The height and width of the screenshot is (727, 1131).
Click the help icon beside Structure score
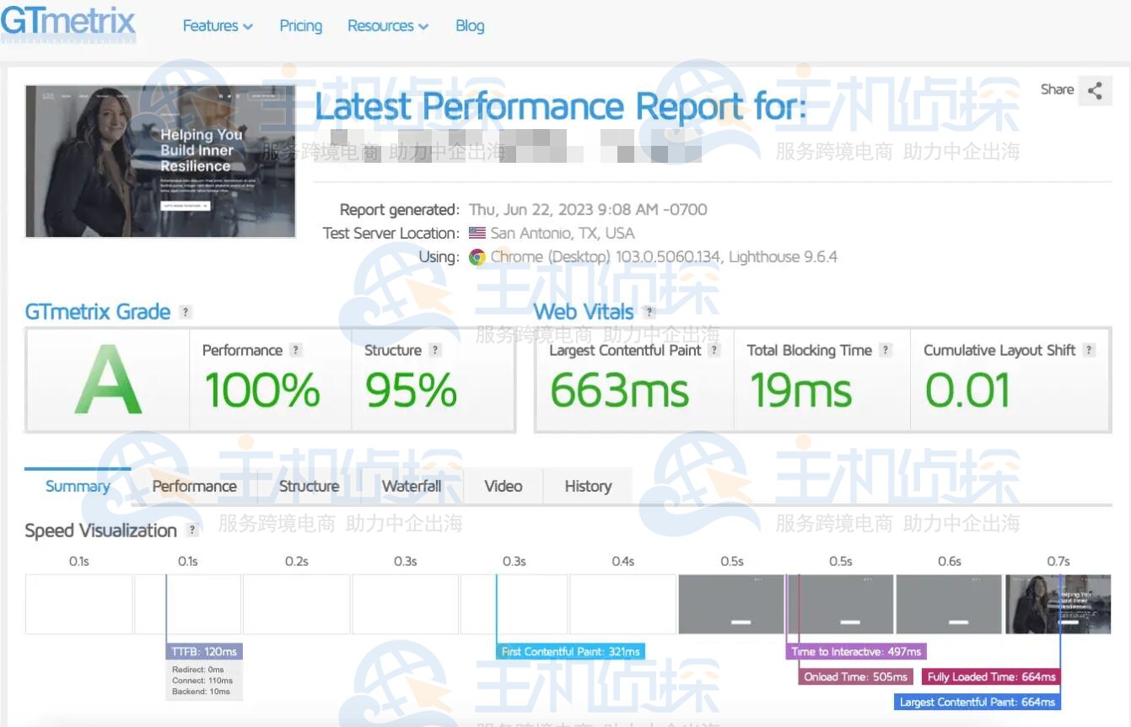[435, 350]
